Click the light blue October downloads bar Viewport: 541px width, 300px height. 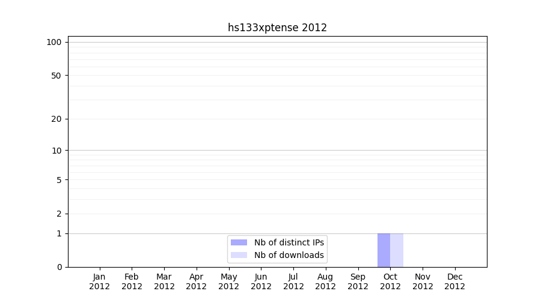point(397,250)
